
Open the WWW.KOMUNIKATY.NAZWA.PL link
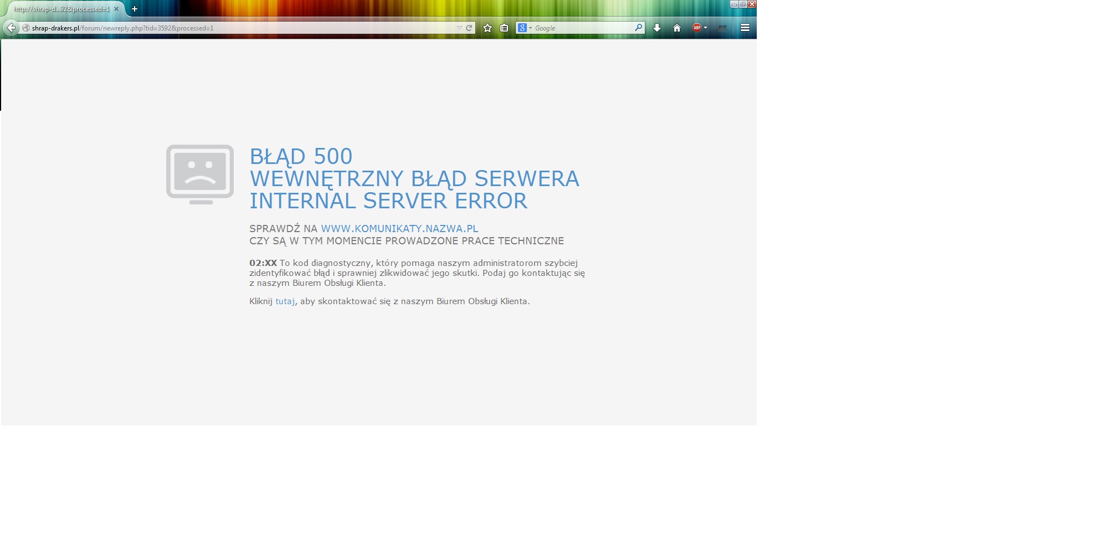[x=399, y=229]
